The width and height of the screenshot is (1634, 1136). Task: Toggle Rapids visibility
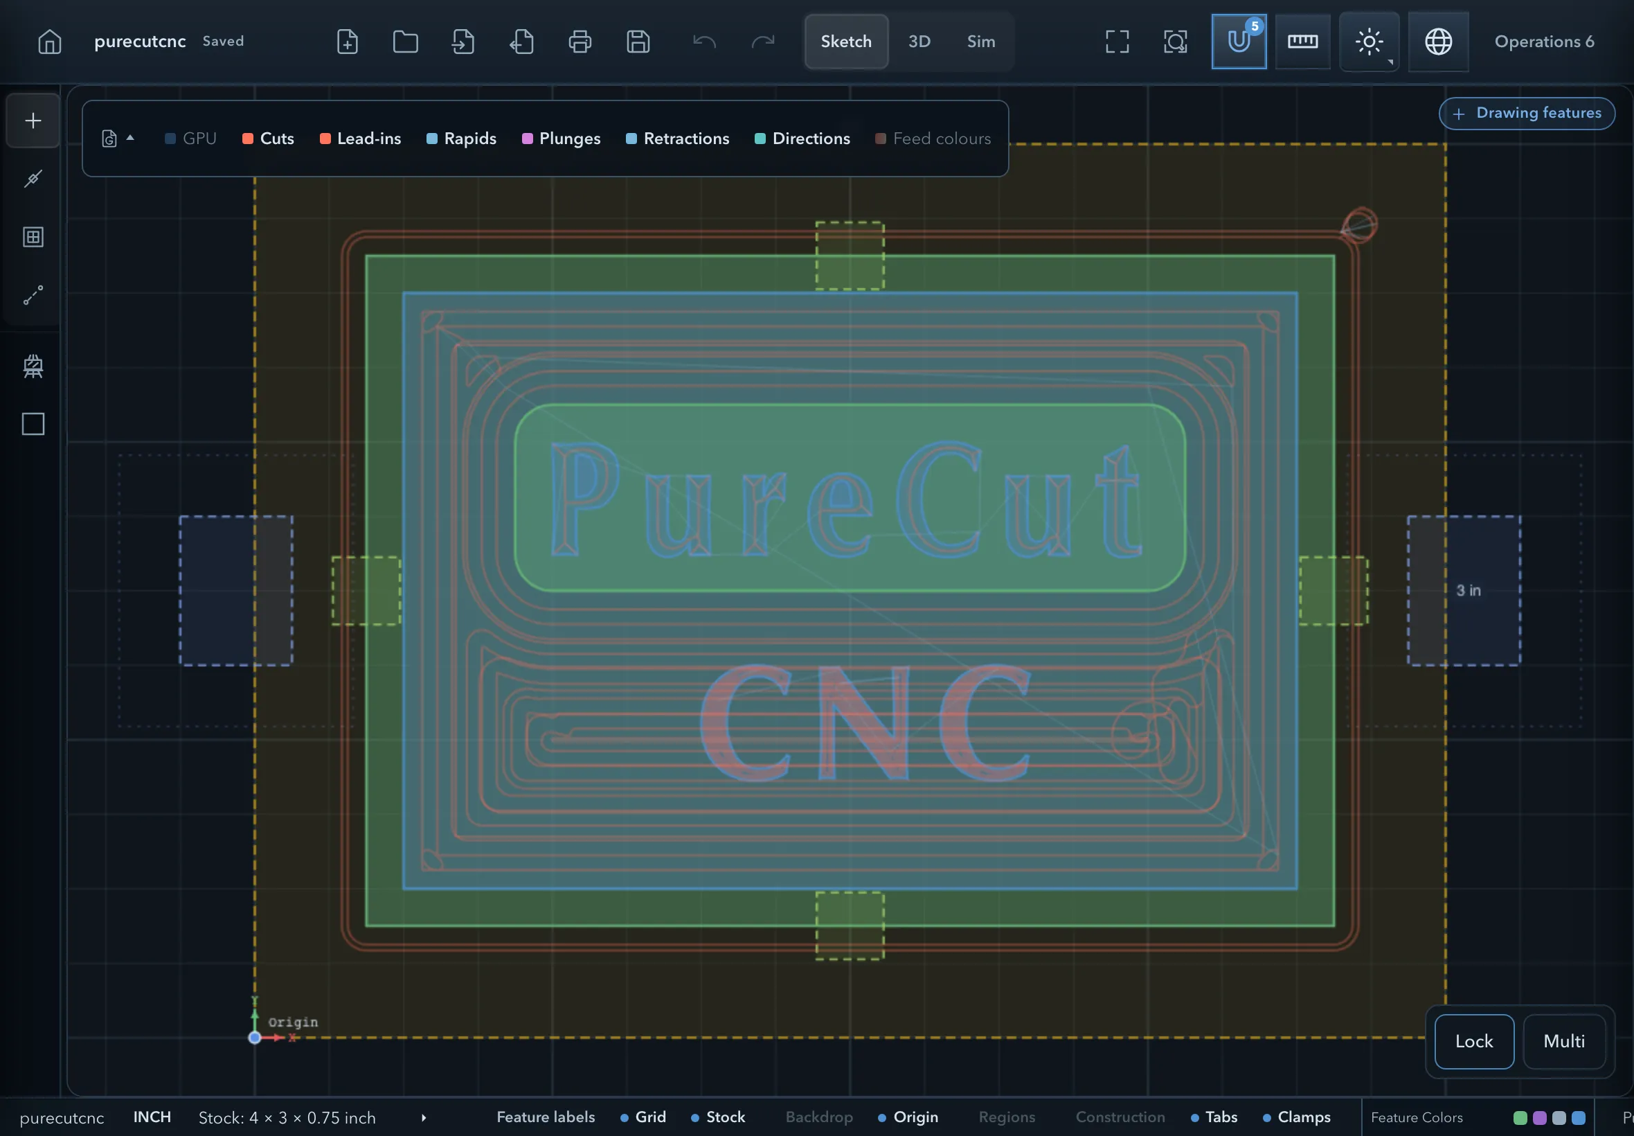click(x=461, y=139)
